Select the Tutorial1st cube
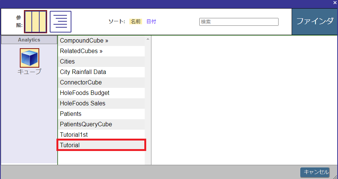 pos(74,135)
